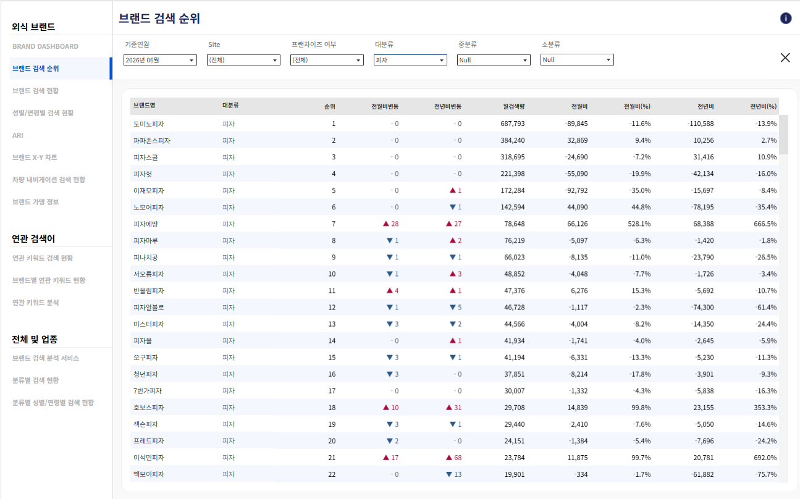Click the 전년비변동 column header

tap(448, 106)
